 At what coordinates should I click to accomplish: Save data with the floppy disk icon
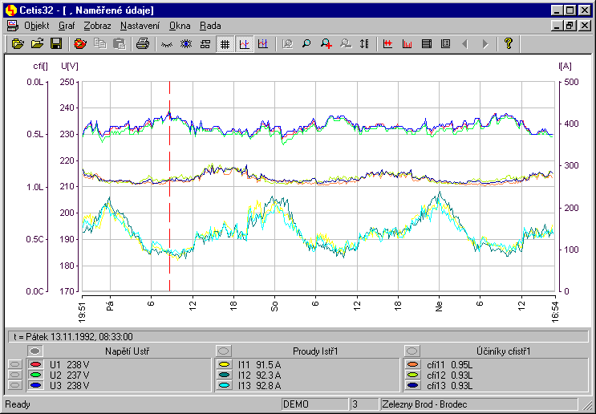pos(56,43)
